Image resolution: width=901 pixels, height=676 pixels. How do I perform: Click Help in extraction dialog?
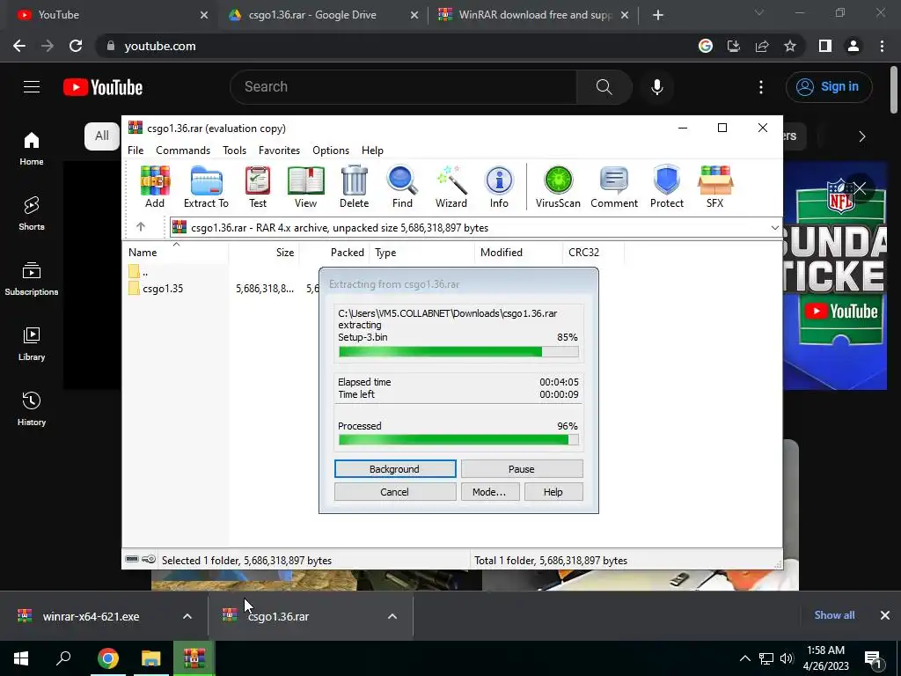coord(553,492)
